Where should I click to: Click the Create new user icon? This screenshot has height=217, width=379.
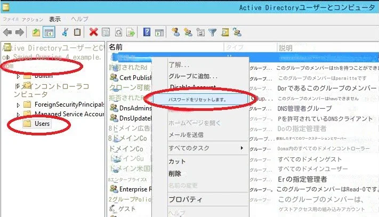pos(175,32)
